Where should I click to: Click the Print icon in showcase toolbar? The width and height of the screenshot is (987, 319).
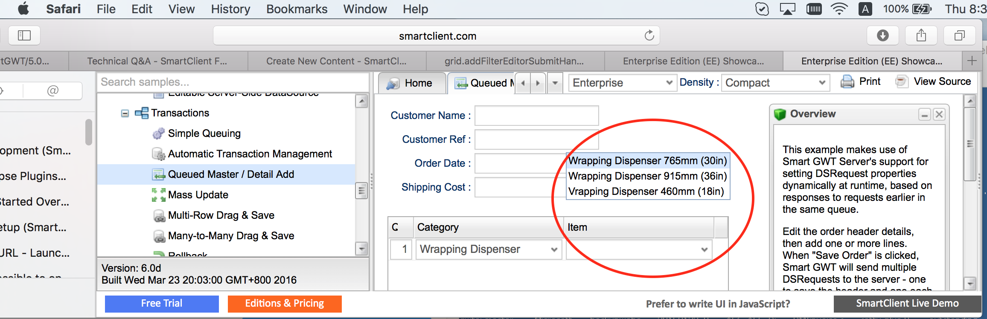(x=860, y=81)
